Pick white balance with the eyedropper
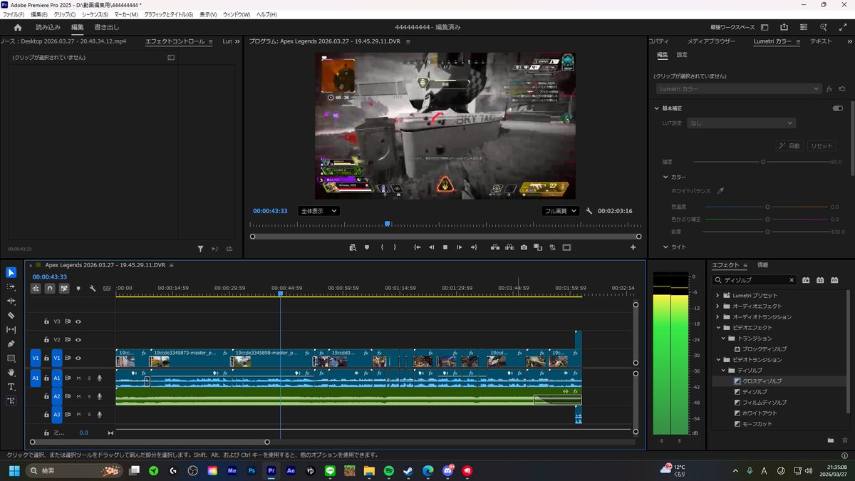The height and width of the screenshot is (481, 855). click(x=720, y=191)
